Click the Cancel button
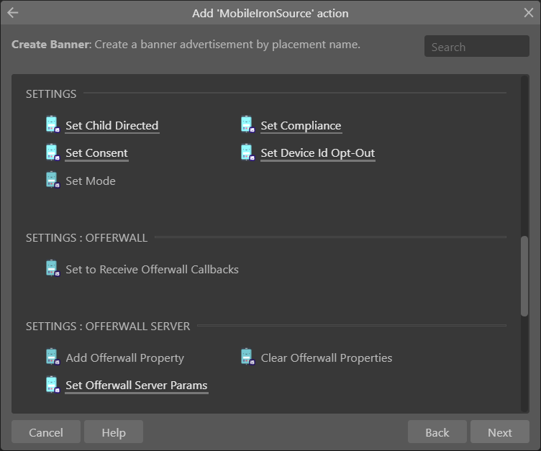This screenshot has height=451, width=541. click(46, 432)
